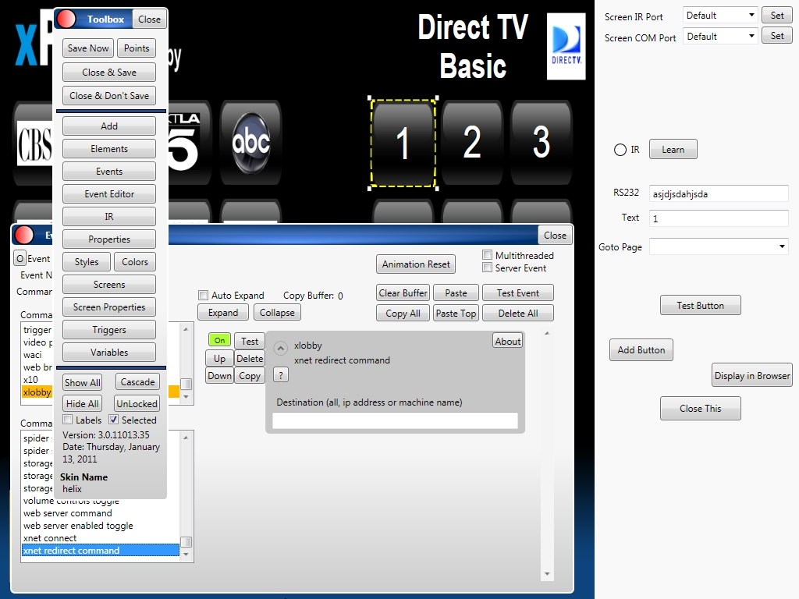Open the Colors button
799x599 pixels.
tap(135, 262)
